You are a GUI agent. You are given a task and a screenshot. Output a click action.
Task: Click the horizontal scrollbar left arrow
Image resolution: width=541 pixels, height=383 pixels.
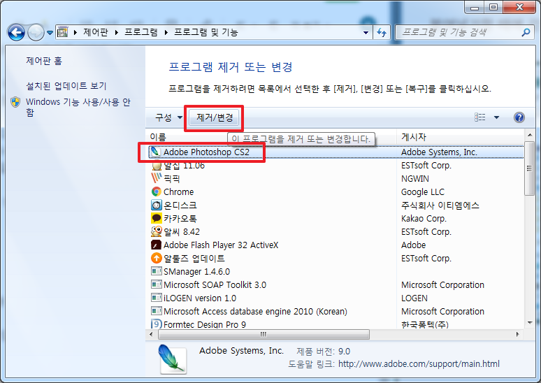(151, 334)
